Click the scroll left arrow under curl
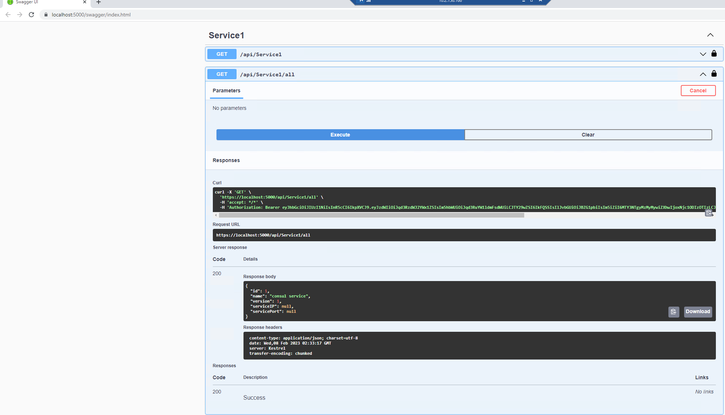 (x=216, y=215)
